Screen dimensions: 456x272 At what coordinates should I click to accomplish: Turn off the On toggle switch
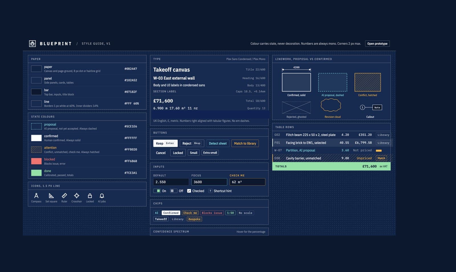click(157, 191)
